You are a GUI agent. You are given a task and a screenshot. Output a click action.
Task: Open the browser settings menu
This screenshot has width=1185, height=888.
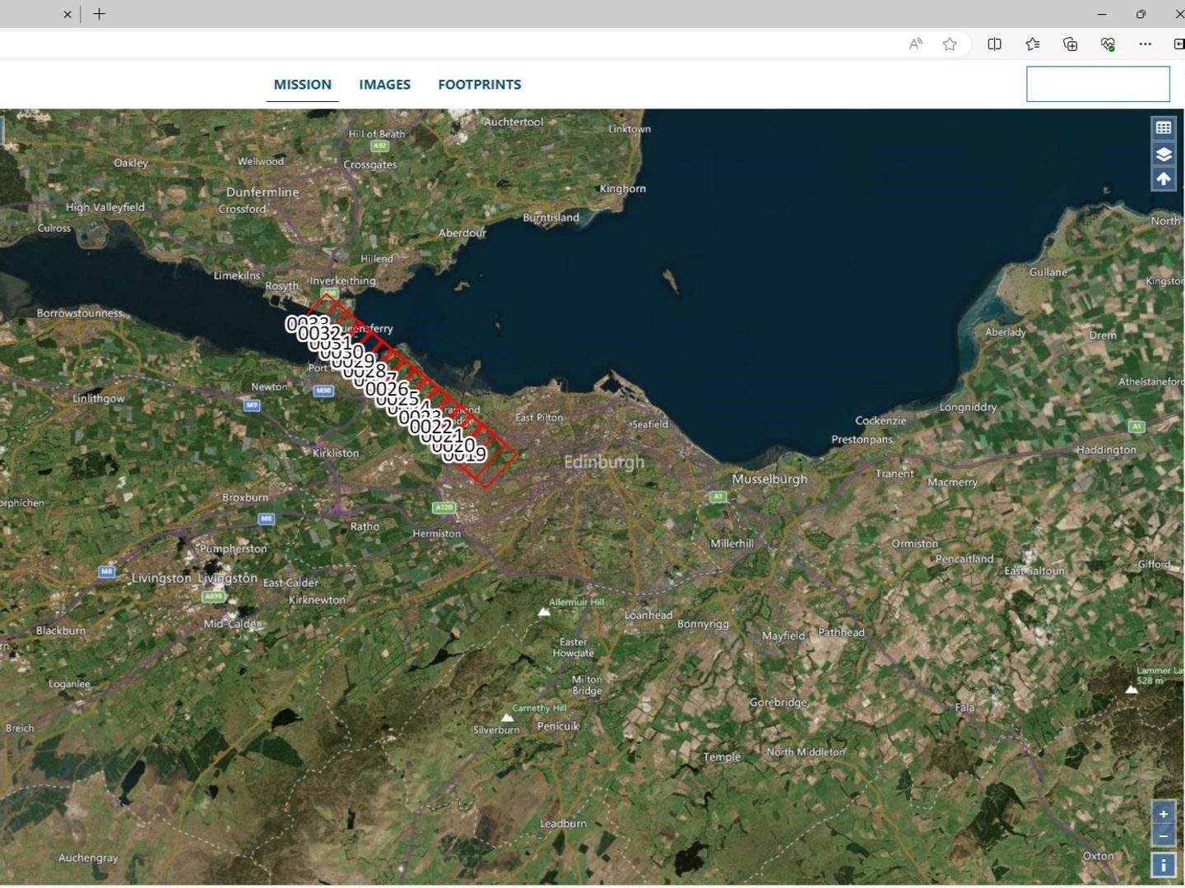point(1145,44)
